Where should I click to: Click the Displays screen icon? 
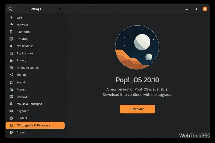point(11,97)
